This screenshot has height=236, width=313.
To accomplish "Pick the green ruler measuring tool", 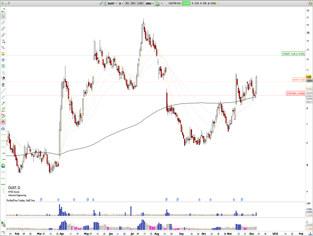I will tap(3, 22).
